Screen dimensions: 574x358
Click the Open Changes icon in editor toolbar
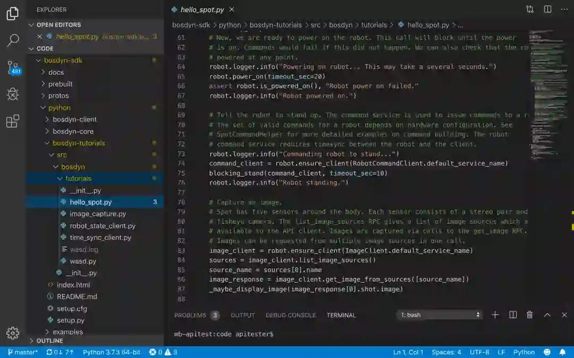(x=530, y=9)
